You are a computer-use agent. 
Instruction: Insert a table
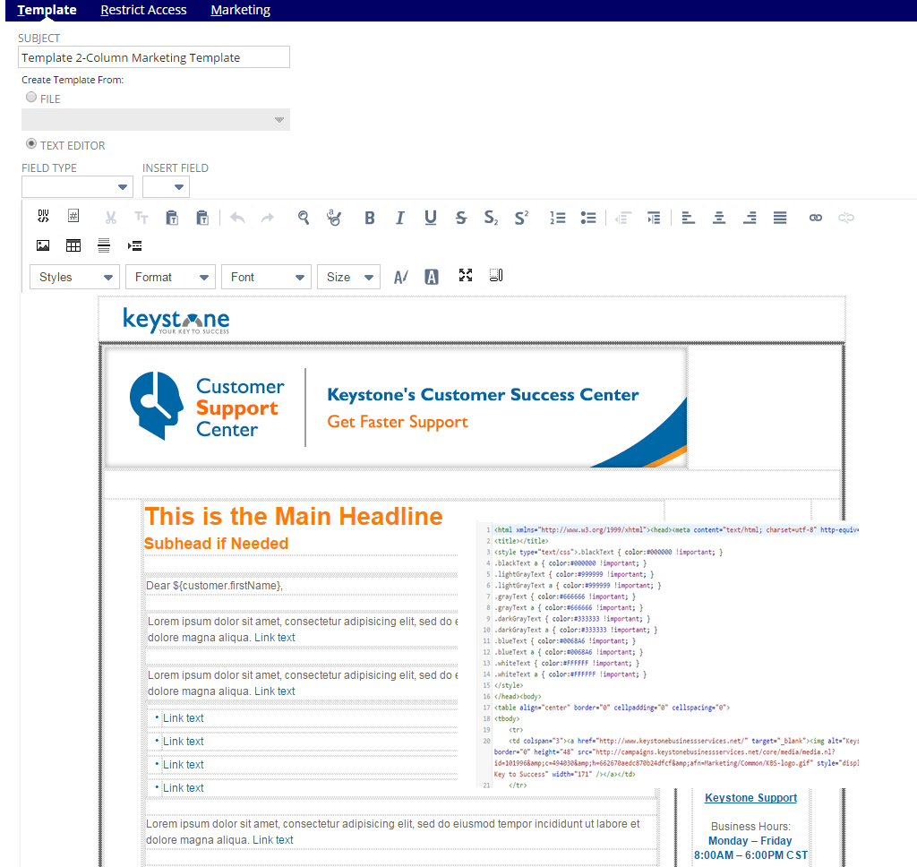(73, 245)
